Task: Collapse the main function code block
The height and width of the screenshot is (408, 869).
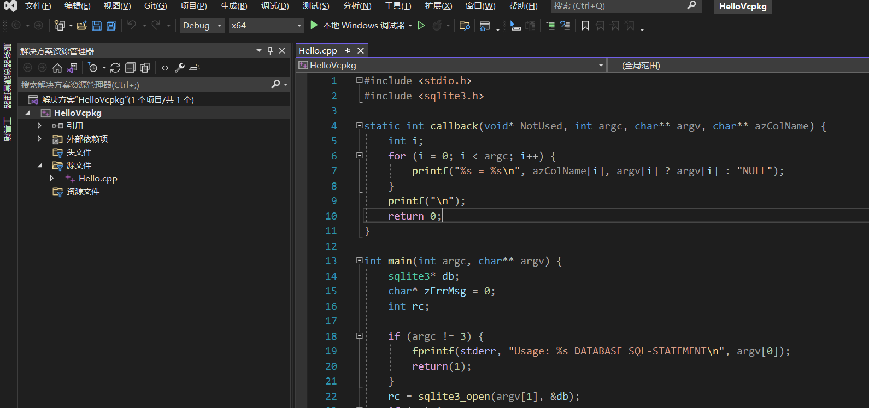Action: point(360,261)
